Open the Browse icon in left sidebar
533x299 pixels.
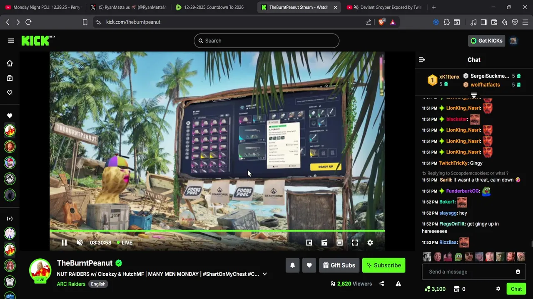click(x=10, y=78)
